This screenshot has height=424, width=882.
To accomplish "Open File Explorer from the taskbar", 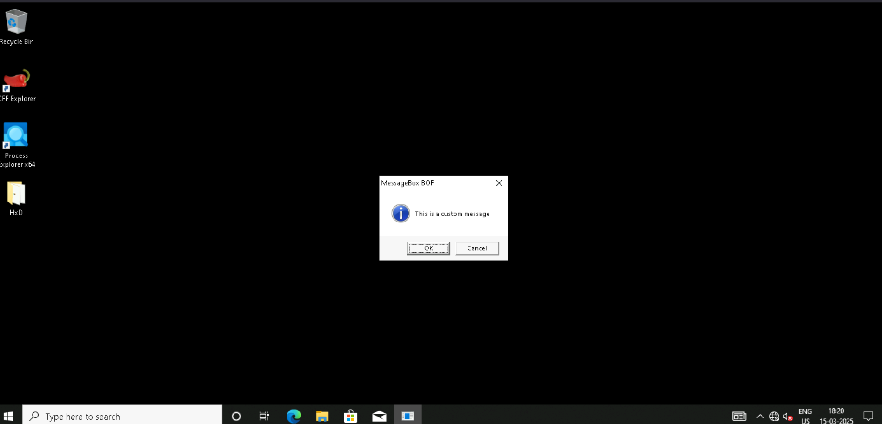I will 322,416.
